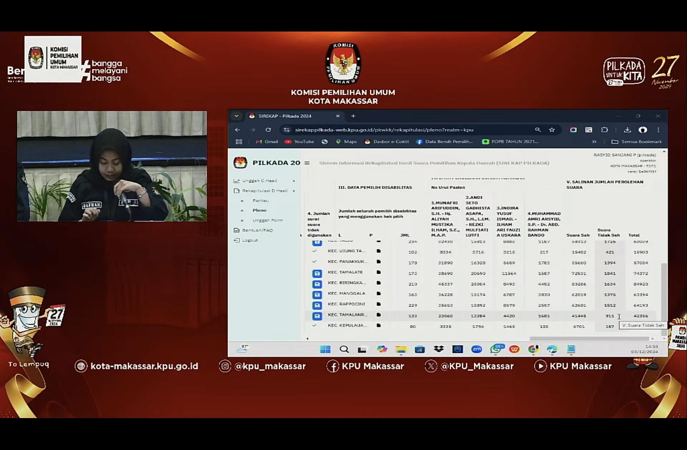Click the horizontal table scrollbar
This screenshot has height=450, width=687.
(x=589, y=338)
